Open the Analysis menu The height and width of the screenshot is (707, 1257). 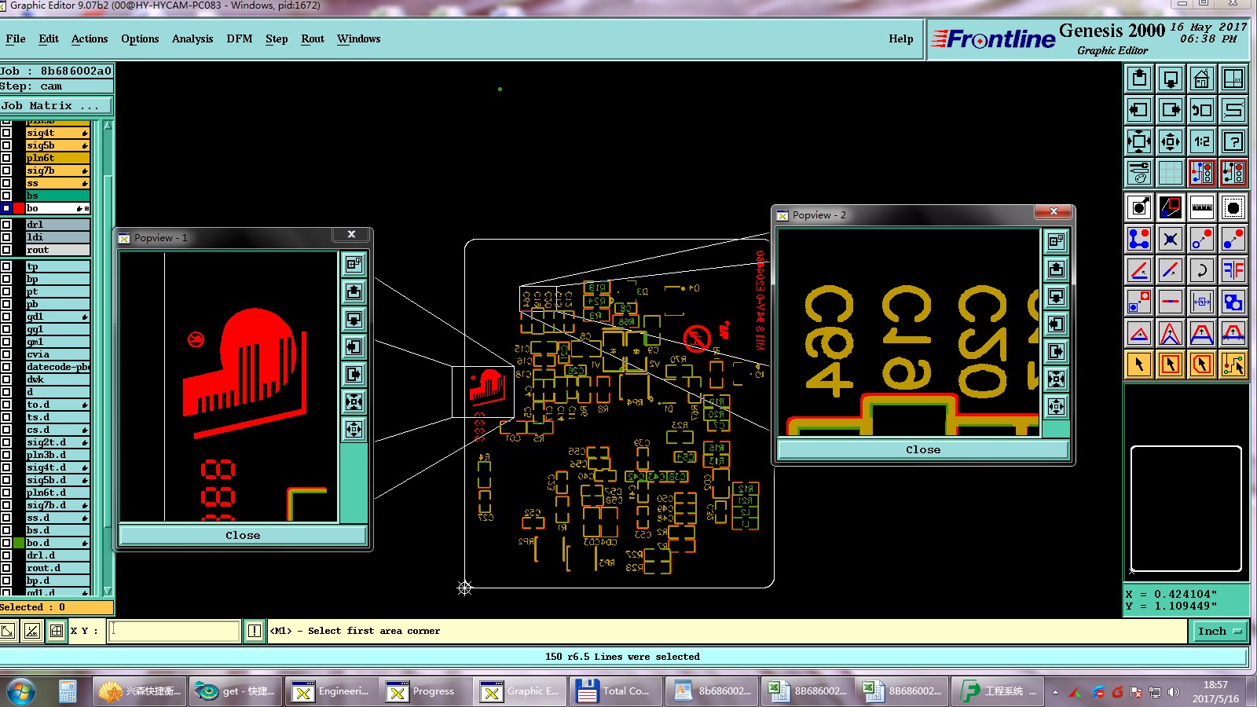pos(192,38)
